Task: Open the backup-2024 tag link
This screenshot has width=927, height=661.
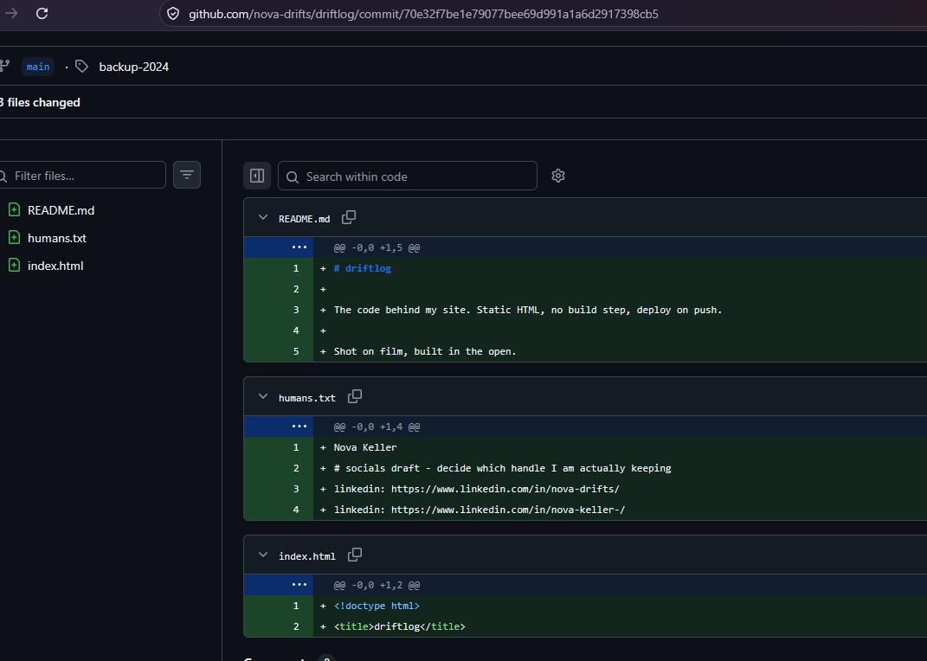Action: pyautogui.click(x=133, y=67)
